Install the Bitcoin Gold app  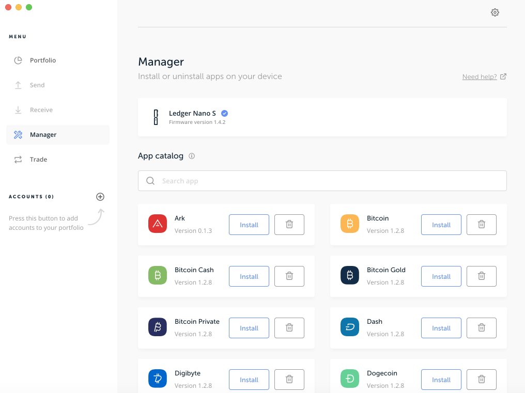(441, 276)
